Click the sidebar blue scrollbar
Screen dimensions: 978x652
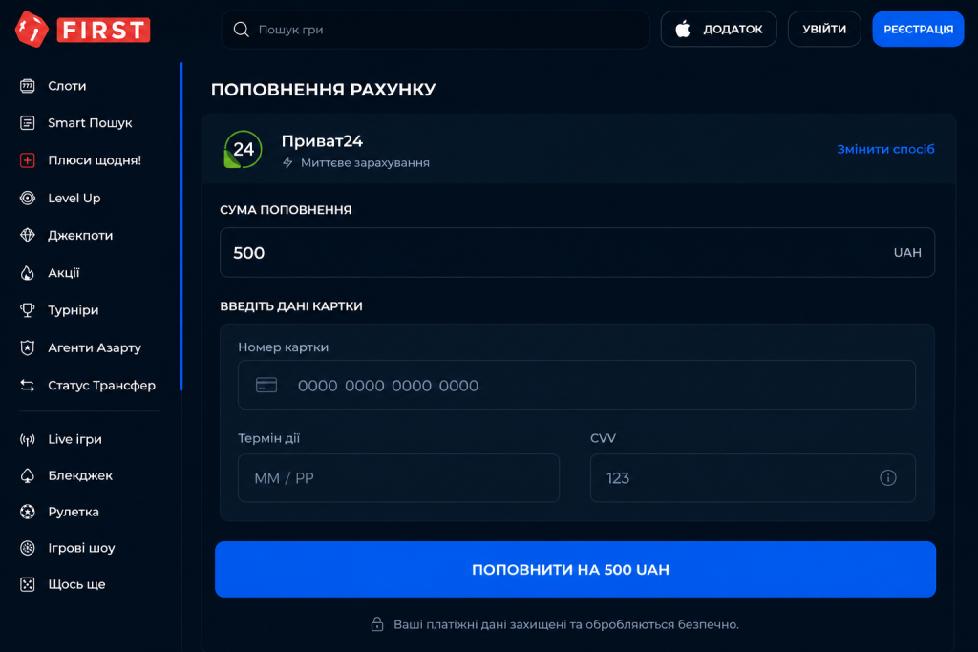(181, 226)
